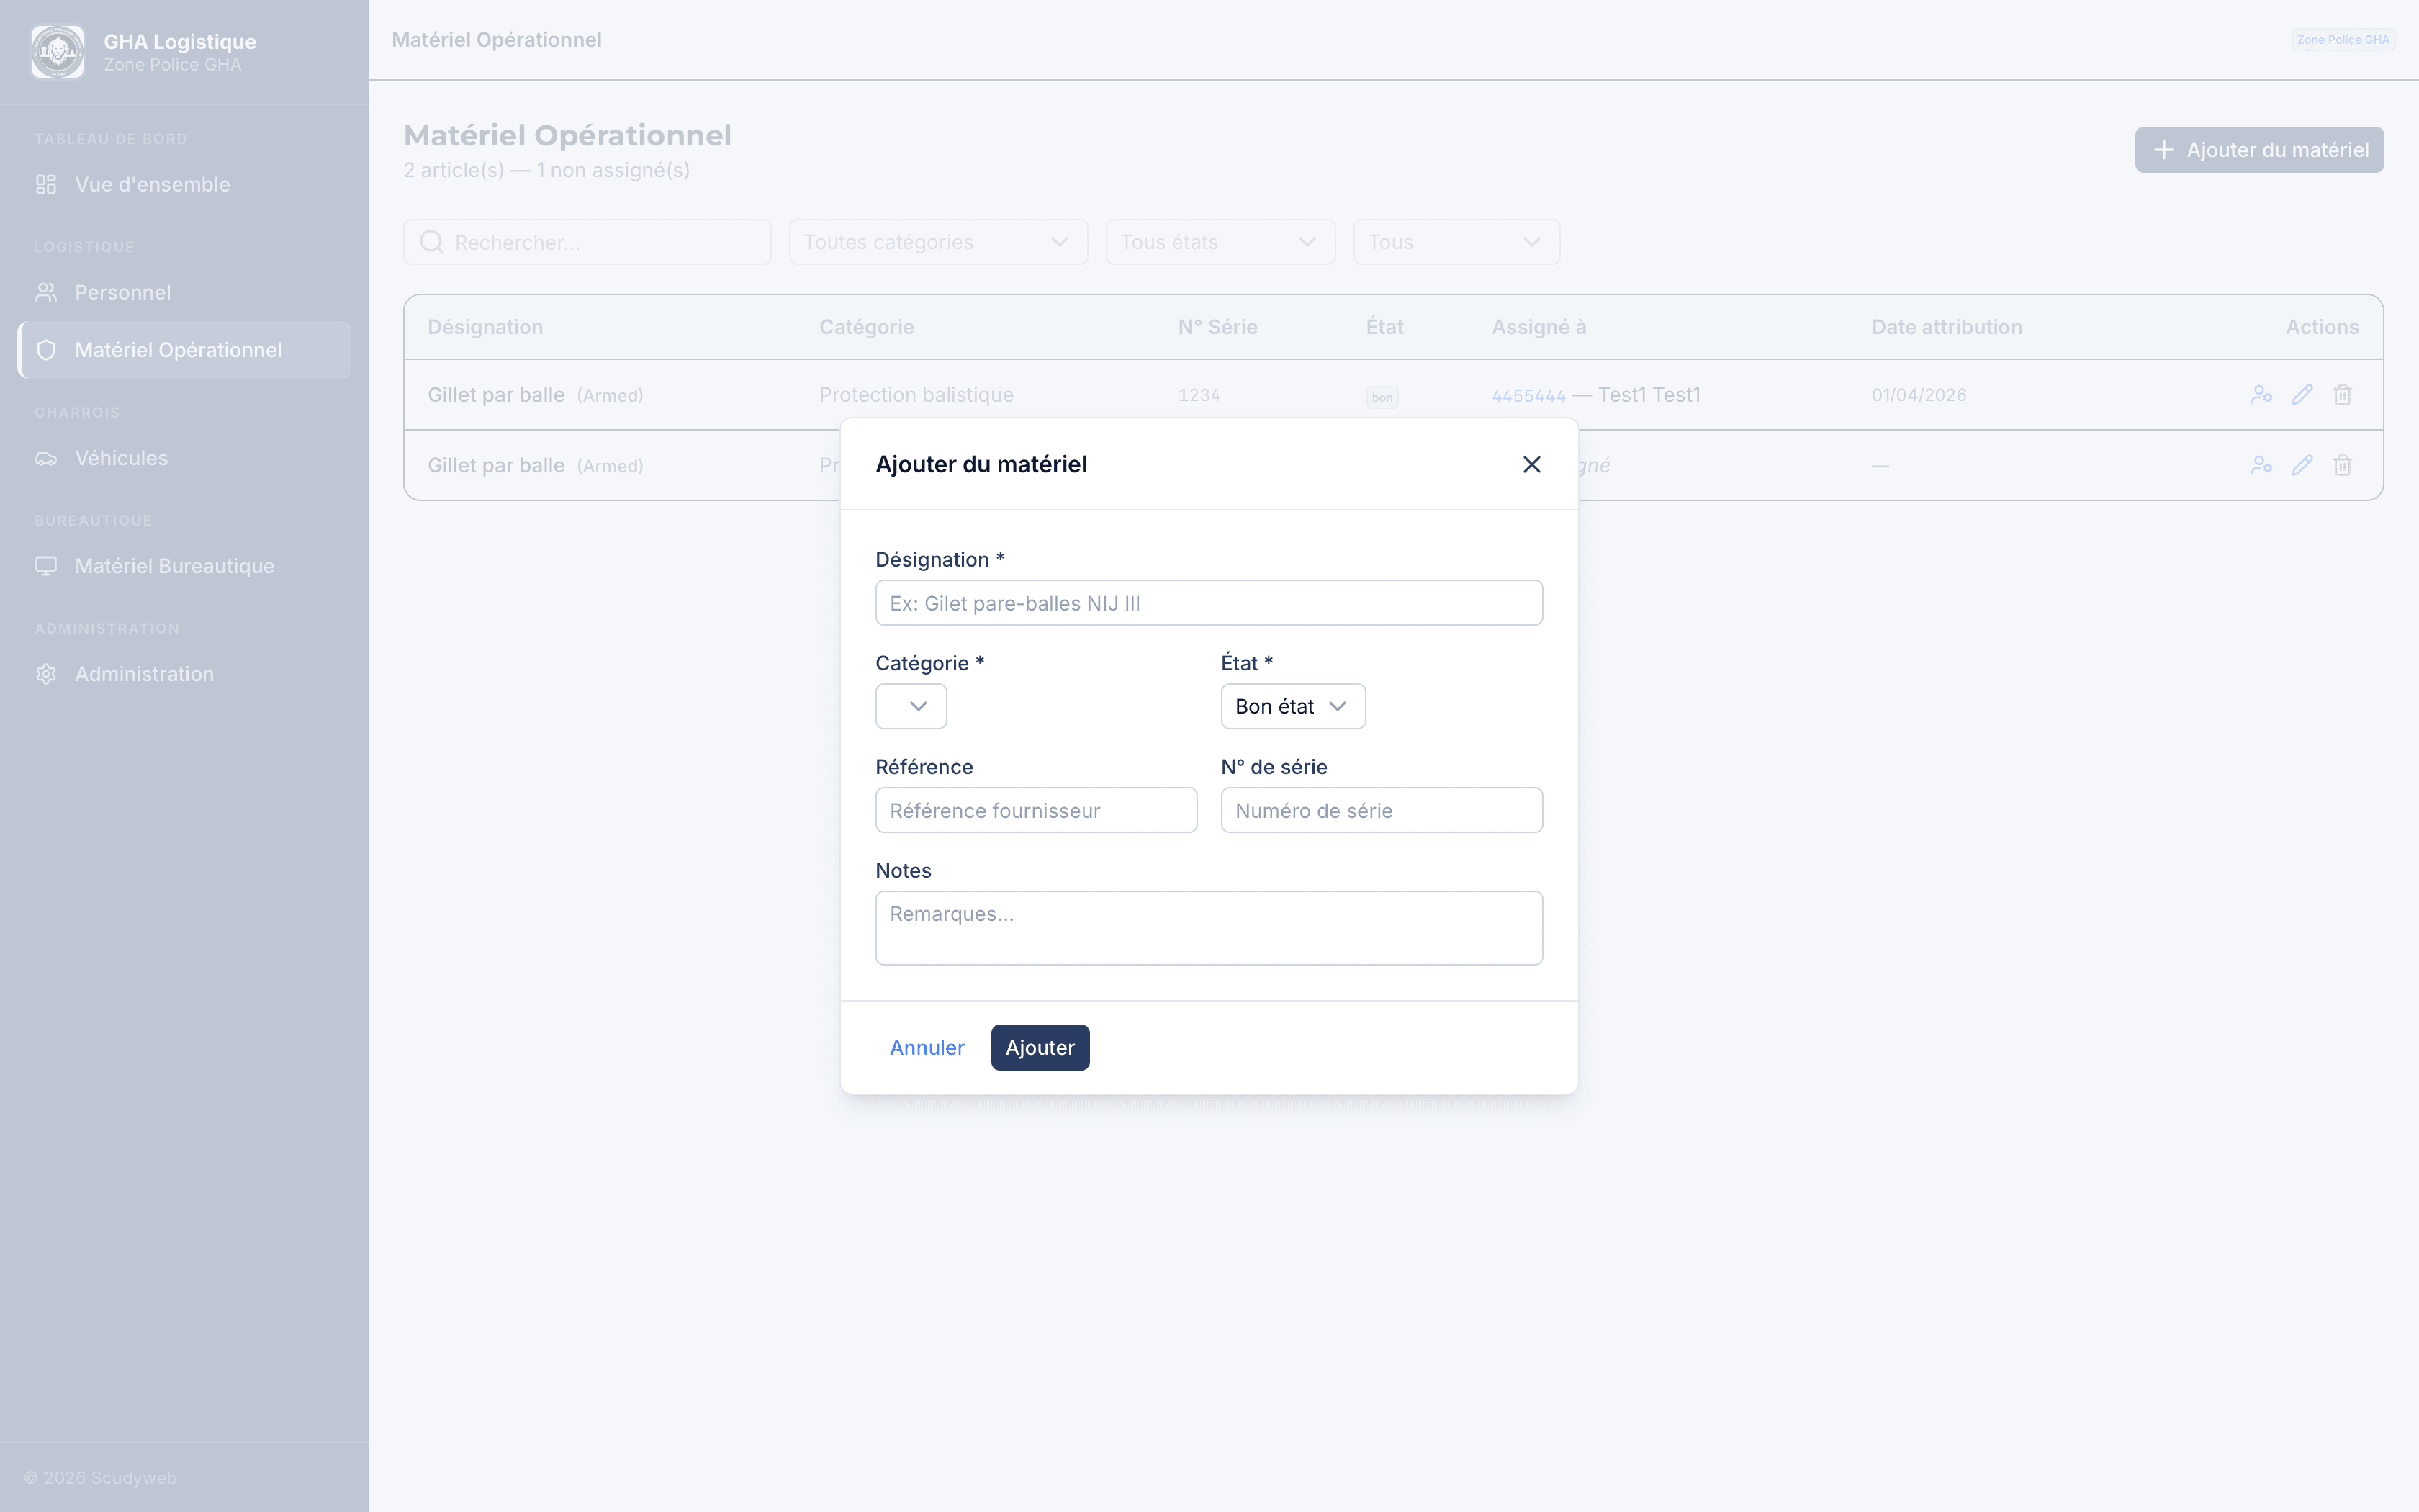Close the Ajouter du matériel modal

tap(1531, 464)
